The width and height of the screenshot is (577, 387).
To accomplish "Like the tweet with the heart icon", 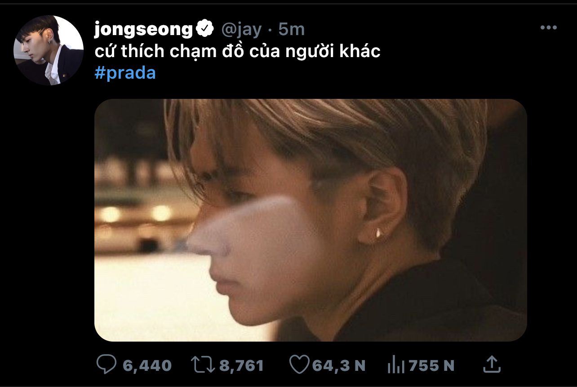I will 298,365.
